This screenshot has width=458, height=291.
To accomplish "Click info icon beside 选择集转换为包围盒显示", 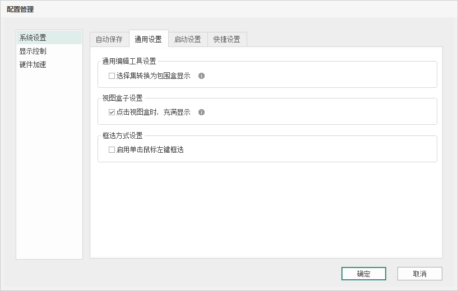I will 202,76.
